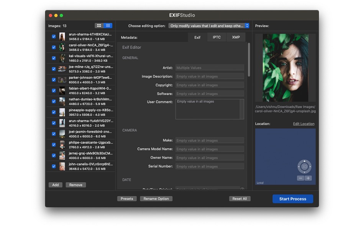The image size is (364, 227).
Task: Uncheck the kal-visuals-vkFK-Xhural image checkbox
Action: point(54,58)
